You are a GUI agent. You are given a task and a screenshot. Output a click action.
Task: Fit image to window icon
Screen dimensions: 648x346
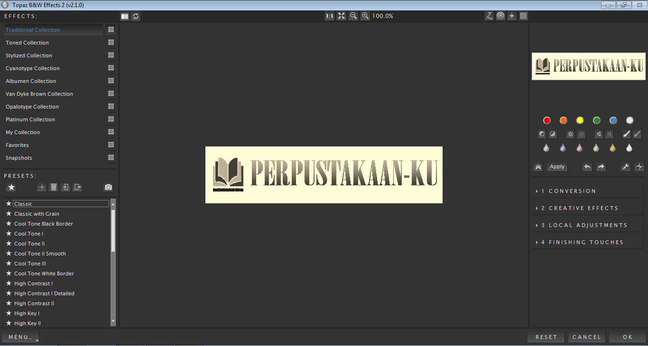[342, 16]
